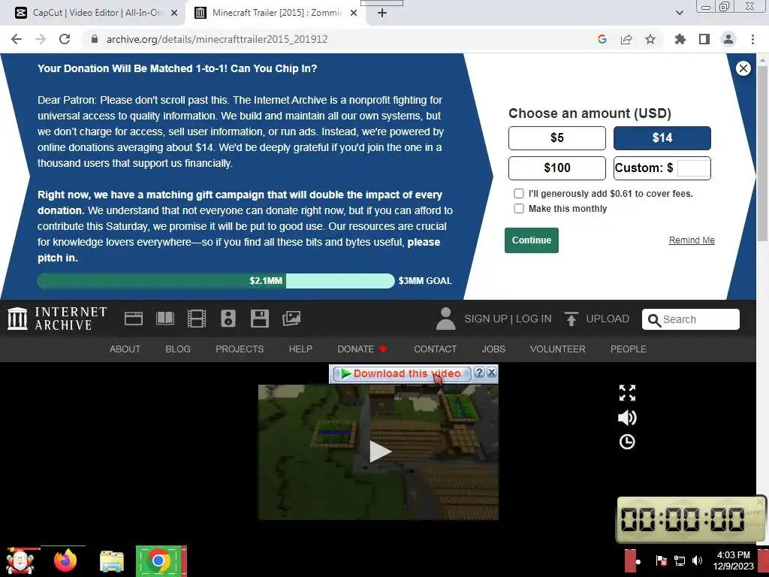Open the BLOG menu item
Image resolution: width=769 pixels, height=577 pixels.
pos(177,349)
